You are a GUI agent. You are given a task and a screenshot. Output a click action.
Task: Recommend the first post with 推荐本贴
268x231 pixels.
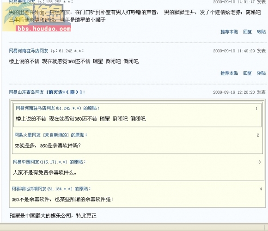(x=229, y=32)
